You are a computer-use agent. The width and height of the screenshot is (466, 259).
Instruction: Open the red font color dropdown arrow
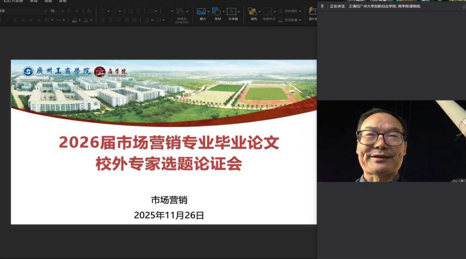point(92,20)
